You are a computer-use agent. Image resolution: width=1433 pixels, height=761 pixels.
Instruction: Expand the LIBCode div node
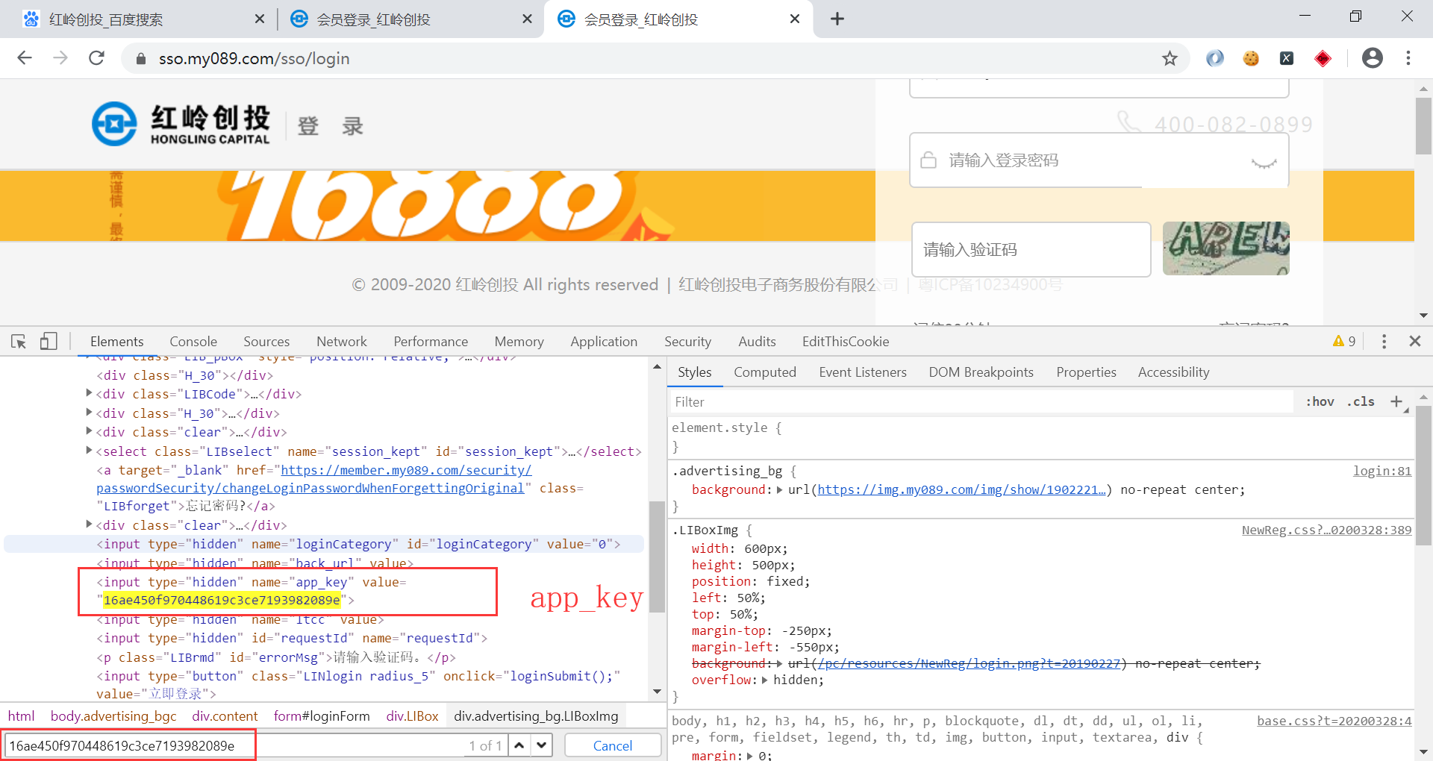[x=89, y=393]
